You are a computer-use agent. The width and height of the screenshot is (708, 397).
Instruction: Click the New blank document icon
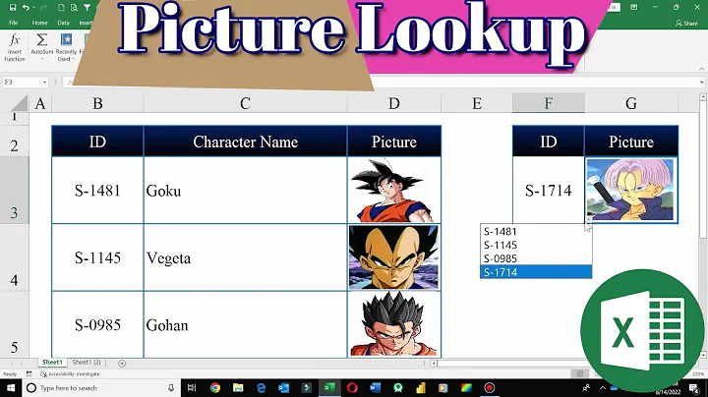point(61,7)
